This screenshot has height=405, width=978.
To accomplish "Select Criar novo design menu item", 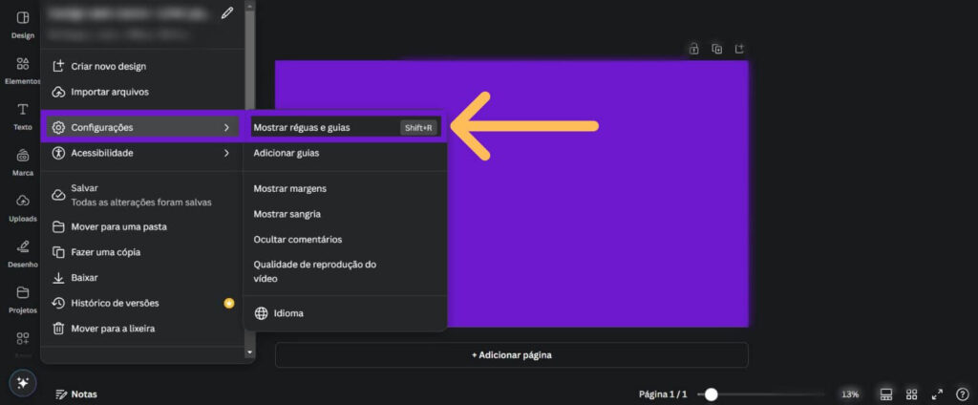I will click(108, 66).
